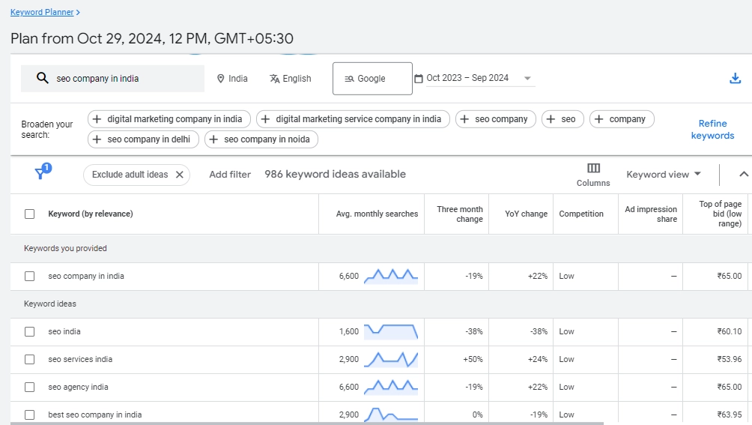Click '986 keyword ideas available' text

pyautogui.click(x=336, y=174)
